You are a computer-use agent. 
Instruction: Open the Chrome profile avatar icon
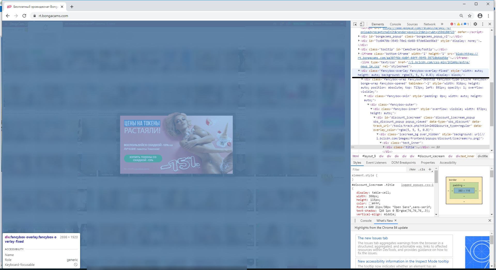coord(480,16)
